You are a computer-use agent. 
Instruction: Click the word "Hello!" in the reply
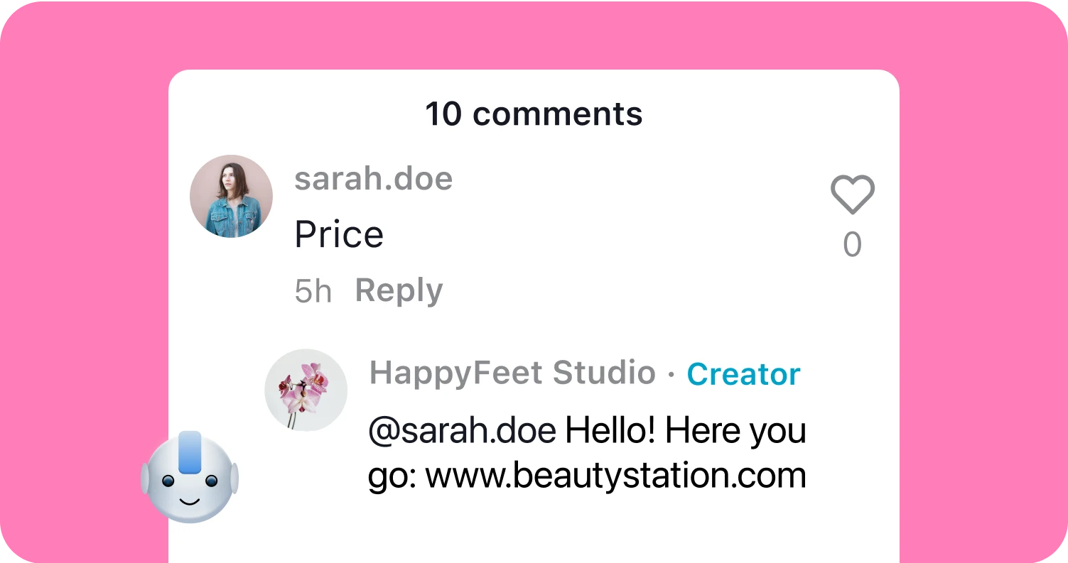coord(609,431)
